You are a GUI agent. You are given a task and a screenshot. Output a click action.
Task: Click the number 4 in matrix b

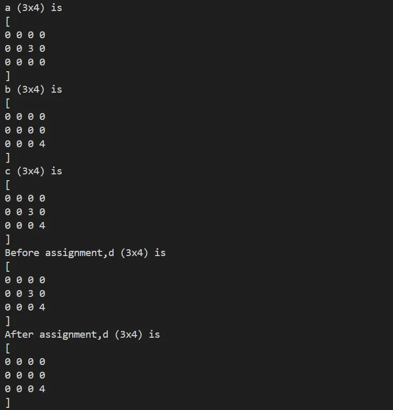tap(42, 144)
